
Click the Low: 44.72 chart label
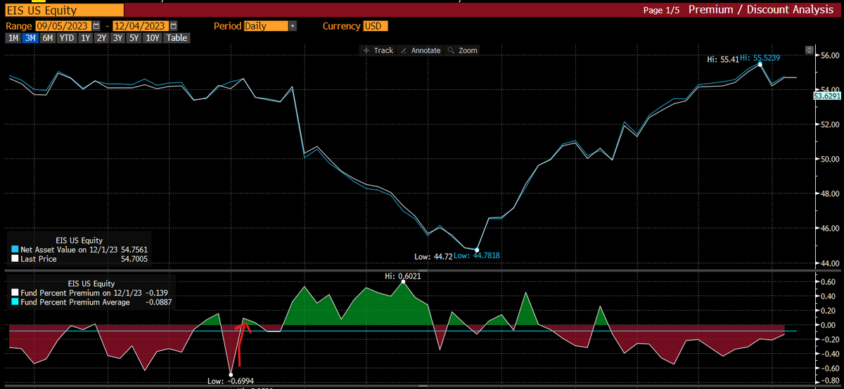(x=434, y=256)
